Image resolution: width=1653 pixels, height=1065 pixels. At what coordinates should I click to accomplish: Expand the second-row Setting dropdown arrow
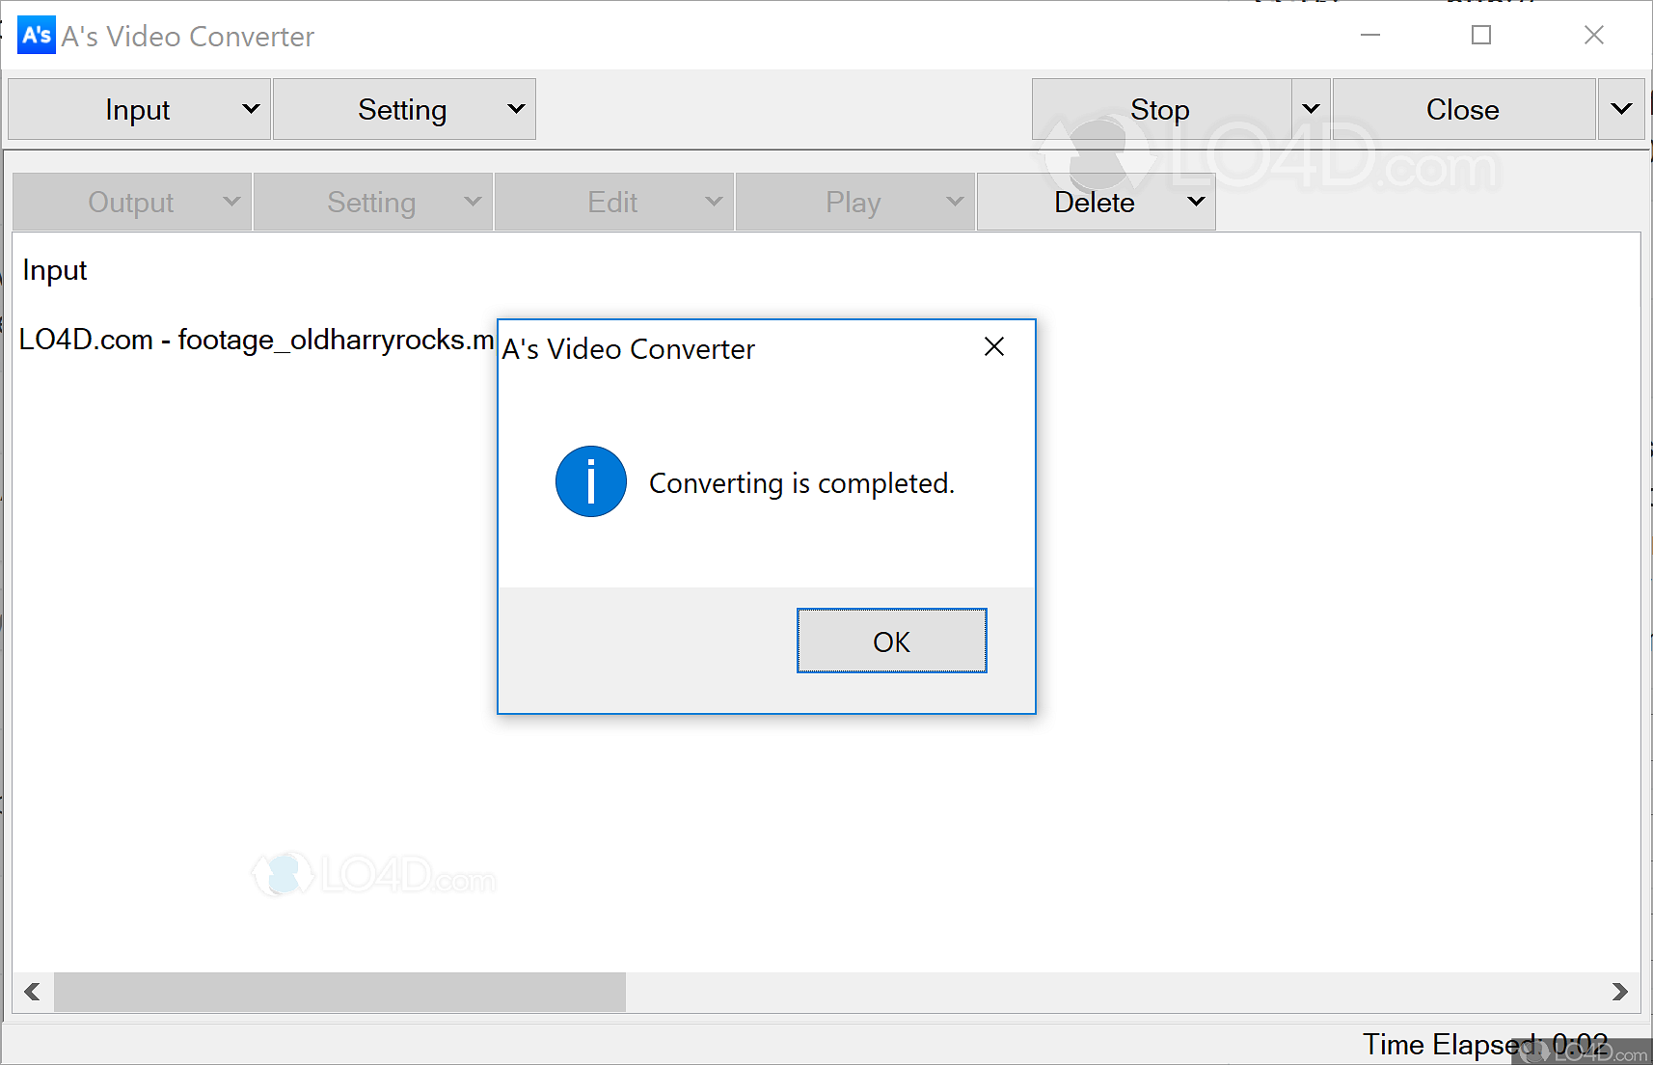click(x=473, y=202)
